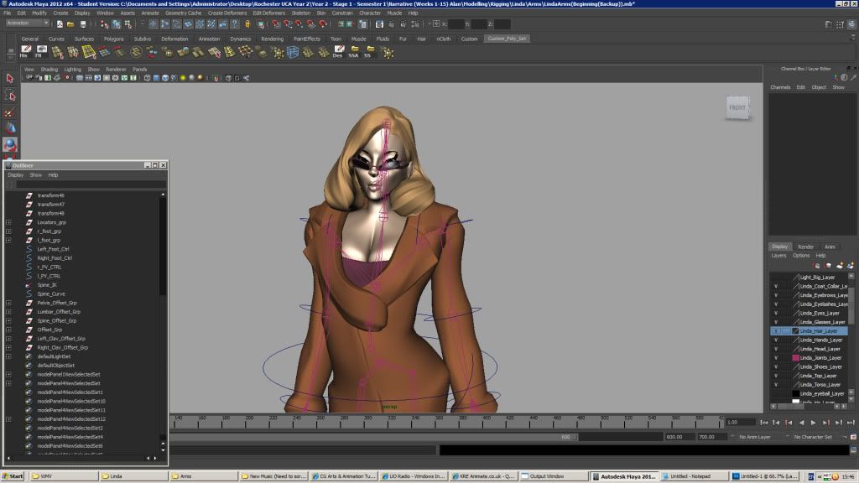Click the Linda_Joints_Layer color swatch

[x=795, y=358]
